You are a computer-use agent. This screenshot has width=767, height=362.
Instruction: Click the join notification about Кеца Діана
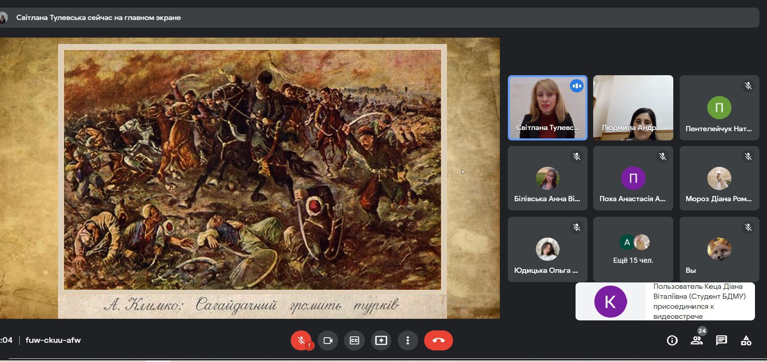tap(665, 301)
